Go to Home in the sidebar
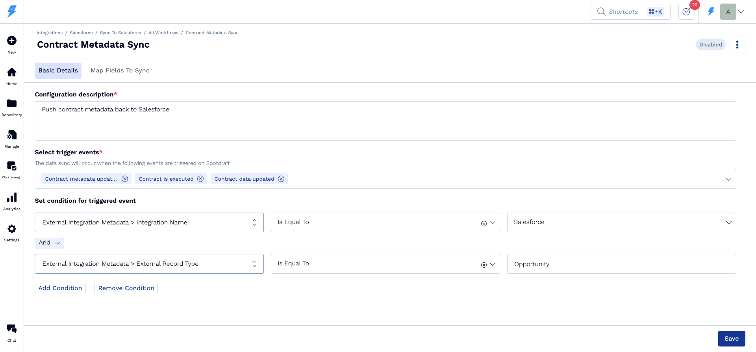756x352 pixels. coord(12,72)
